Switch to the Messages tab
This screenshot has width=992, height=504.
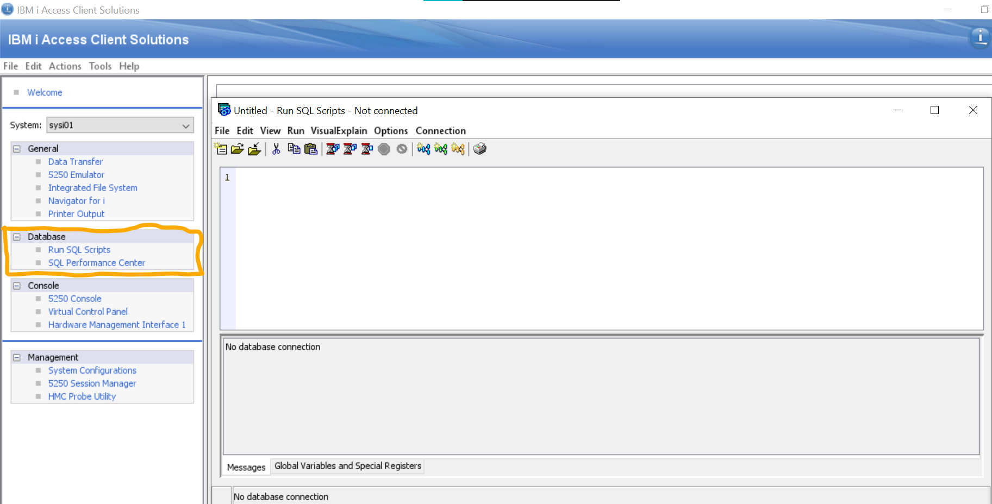tap(246, 467)
